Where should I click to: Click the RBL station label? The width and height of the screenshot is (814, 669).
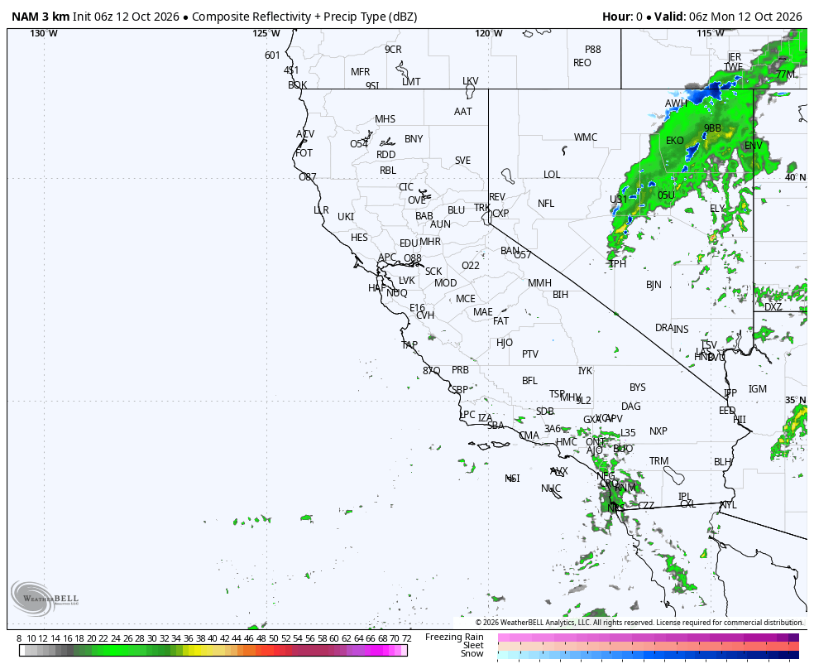(388, 171)
